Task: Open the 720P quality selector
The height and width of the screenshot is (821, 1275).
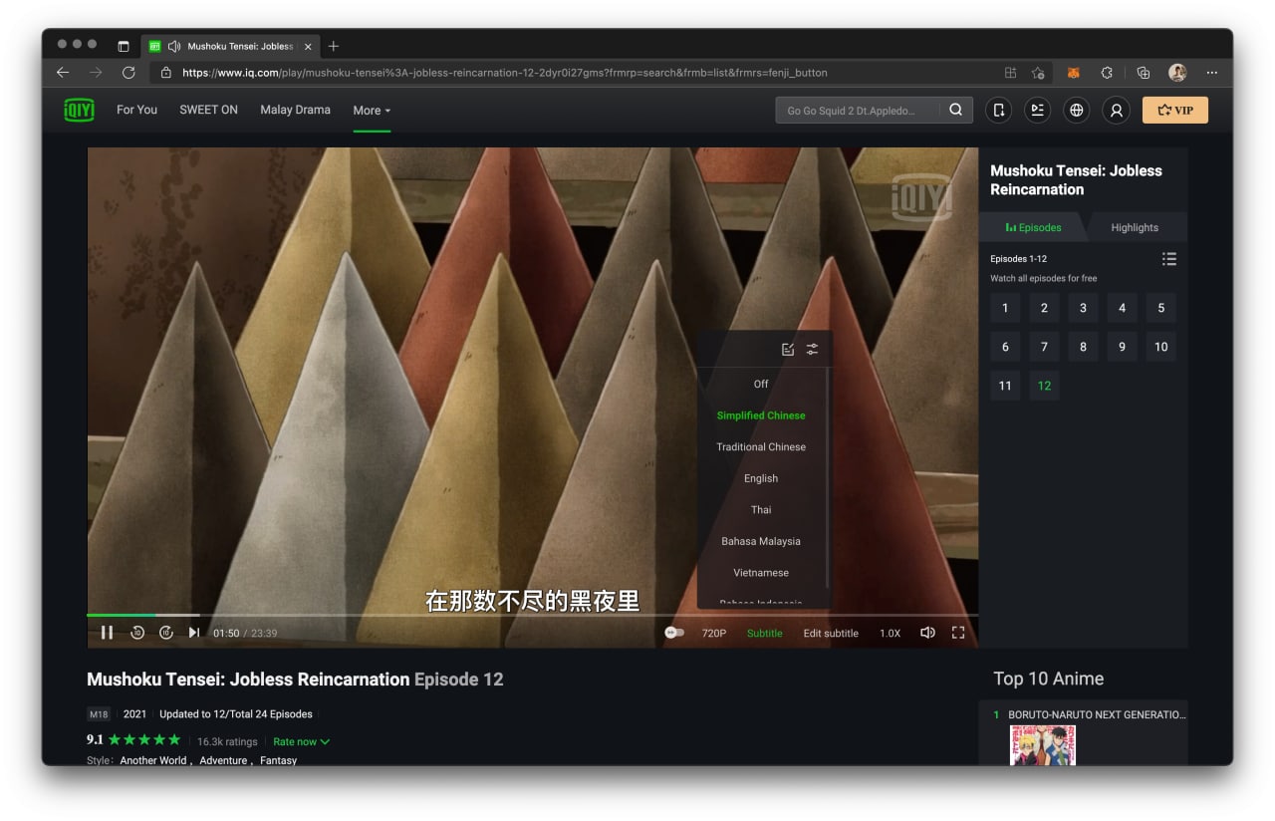Action: [714, 634]
